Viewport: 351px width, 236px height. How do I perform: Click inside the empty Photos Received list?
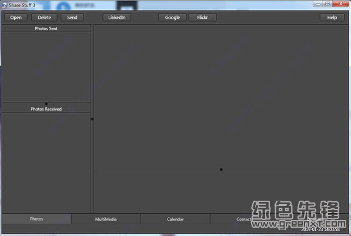46,162
